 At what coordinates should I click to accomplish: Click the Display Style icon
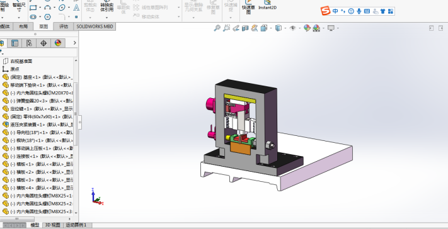tap(279, 28)
